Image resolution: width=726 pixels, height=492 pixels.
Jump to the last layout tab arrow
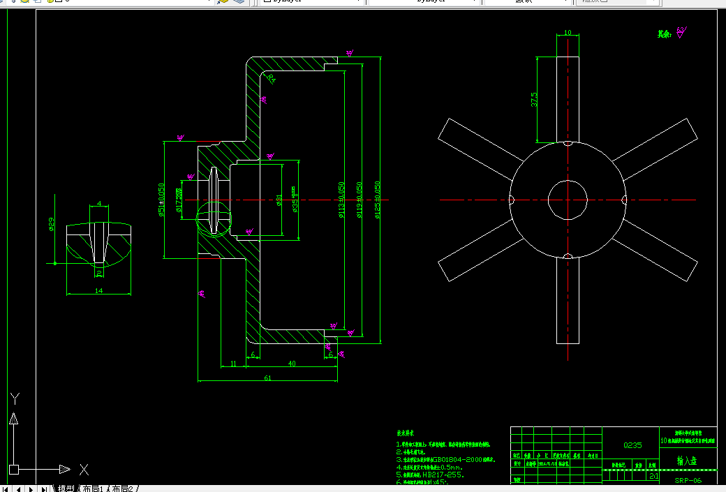coord(44,489)
